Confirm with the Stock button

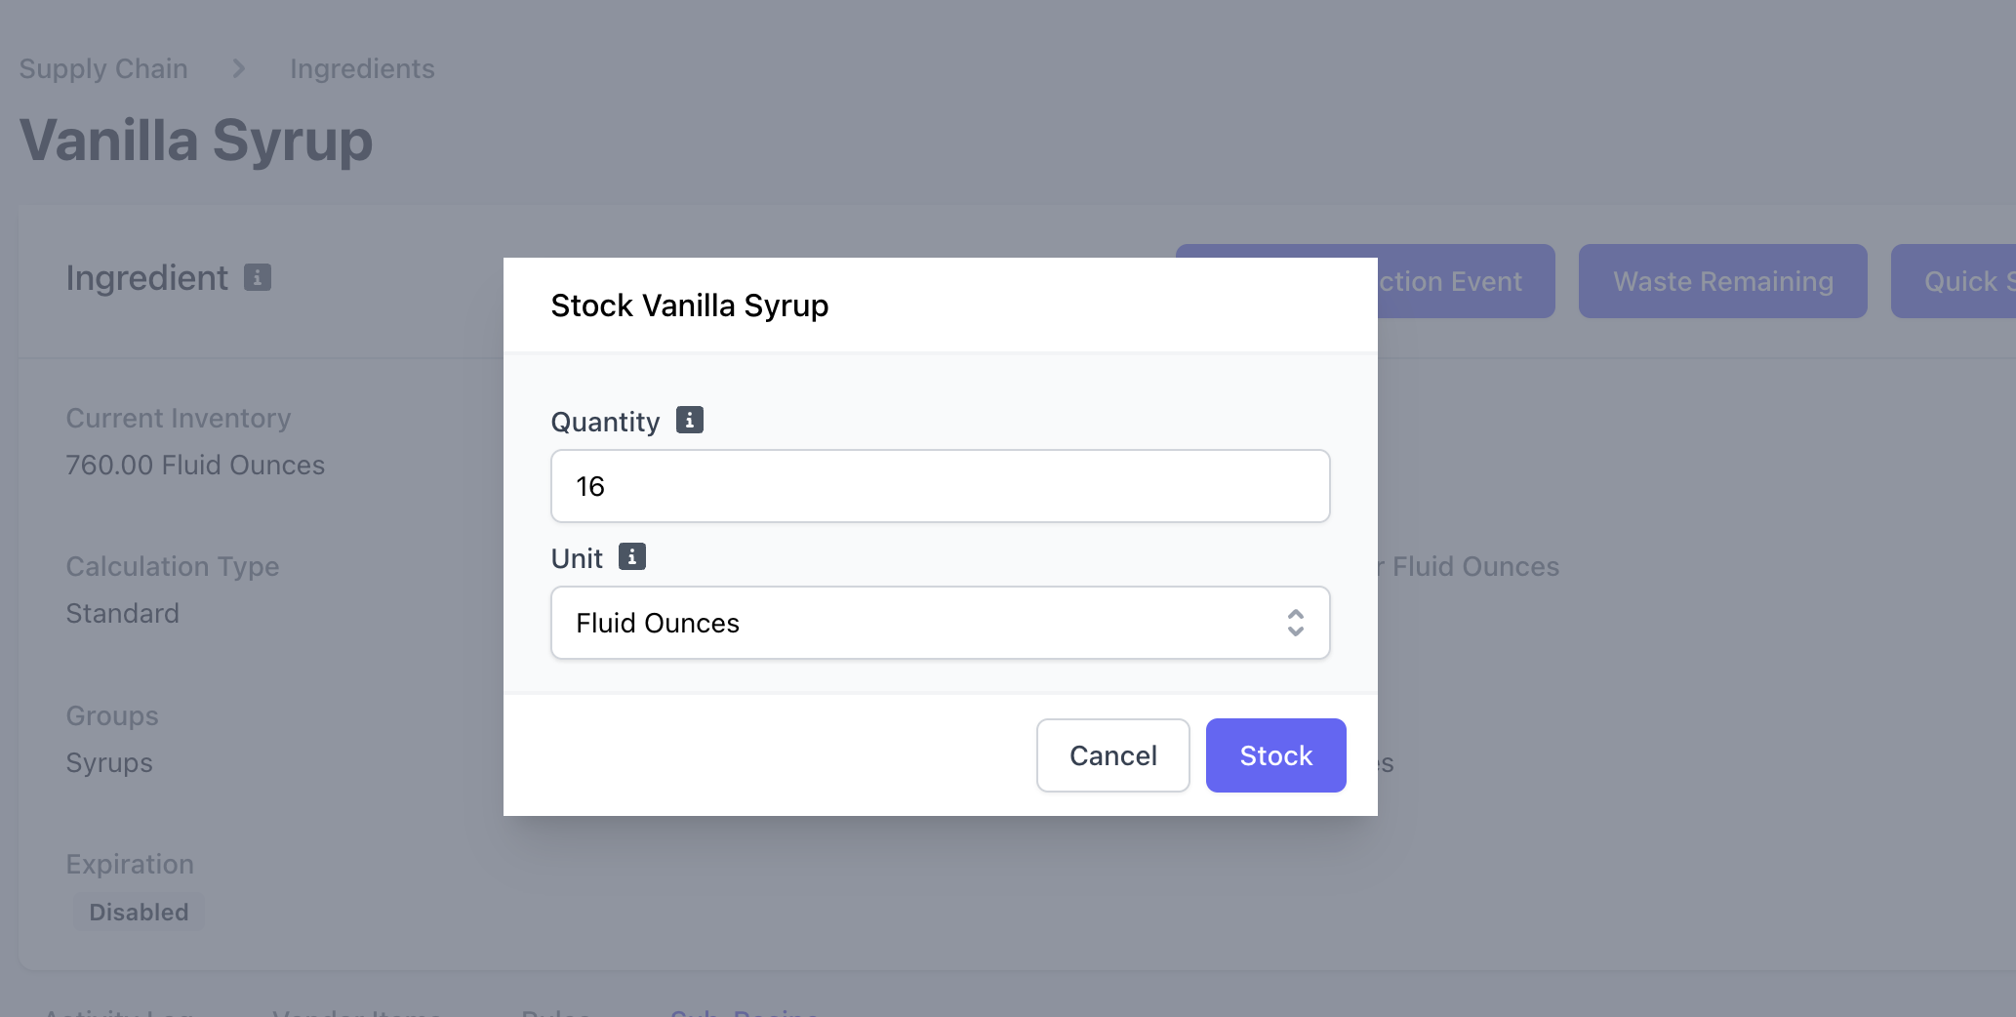1275,755
